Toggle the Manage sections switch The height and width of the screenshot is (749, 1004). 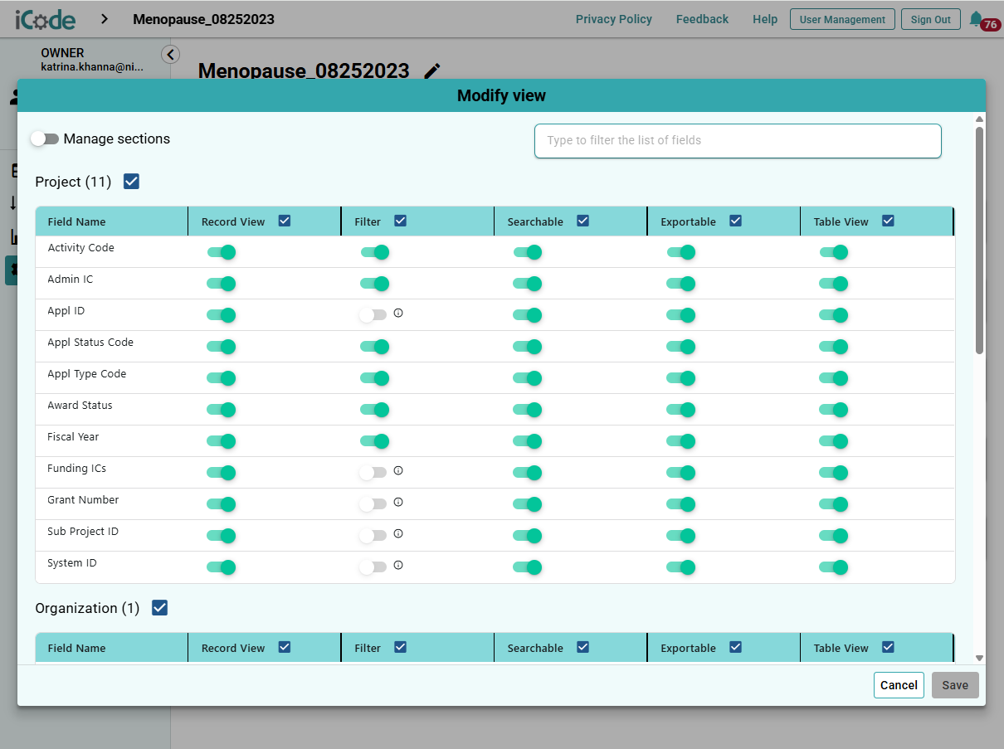click(x=45, y=139)
